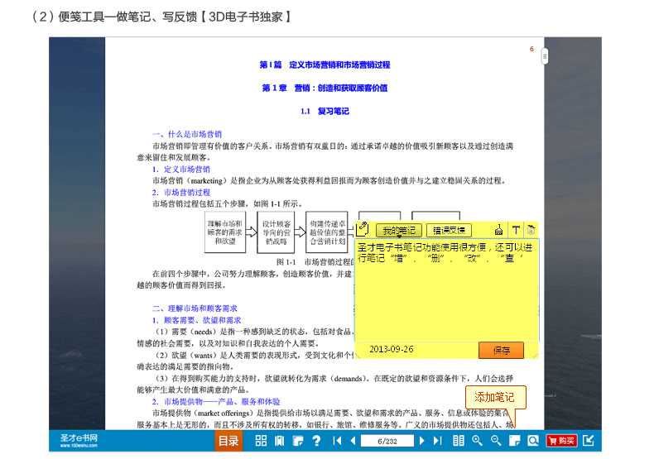Jump to the first page
This screenshot has width=654, height=459.
(337, 441)
